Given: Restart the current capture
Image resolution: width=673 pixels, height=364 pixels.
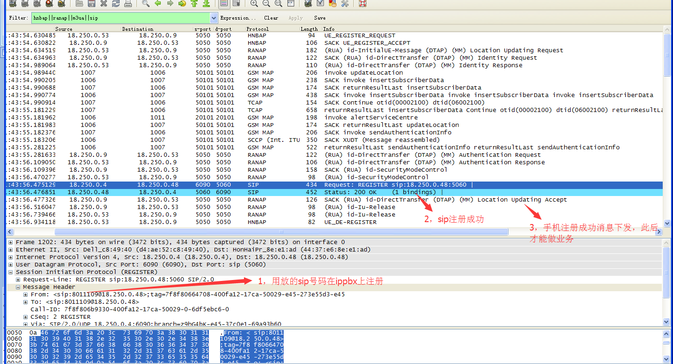Looking at the screenshot, I should [x=61, y=4].
